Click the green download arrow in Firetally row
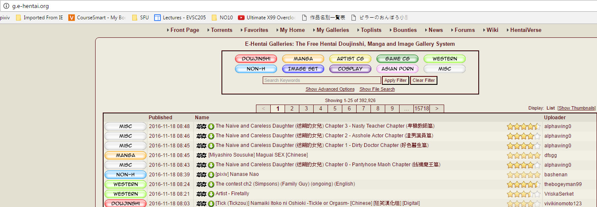The width and height of the screenshot is (597, 207). [211, 194]
